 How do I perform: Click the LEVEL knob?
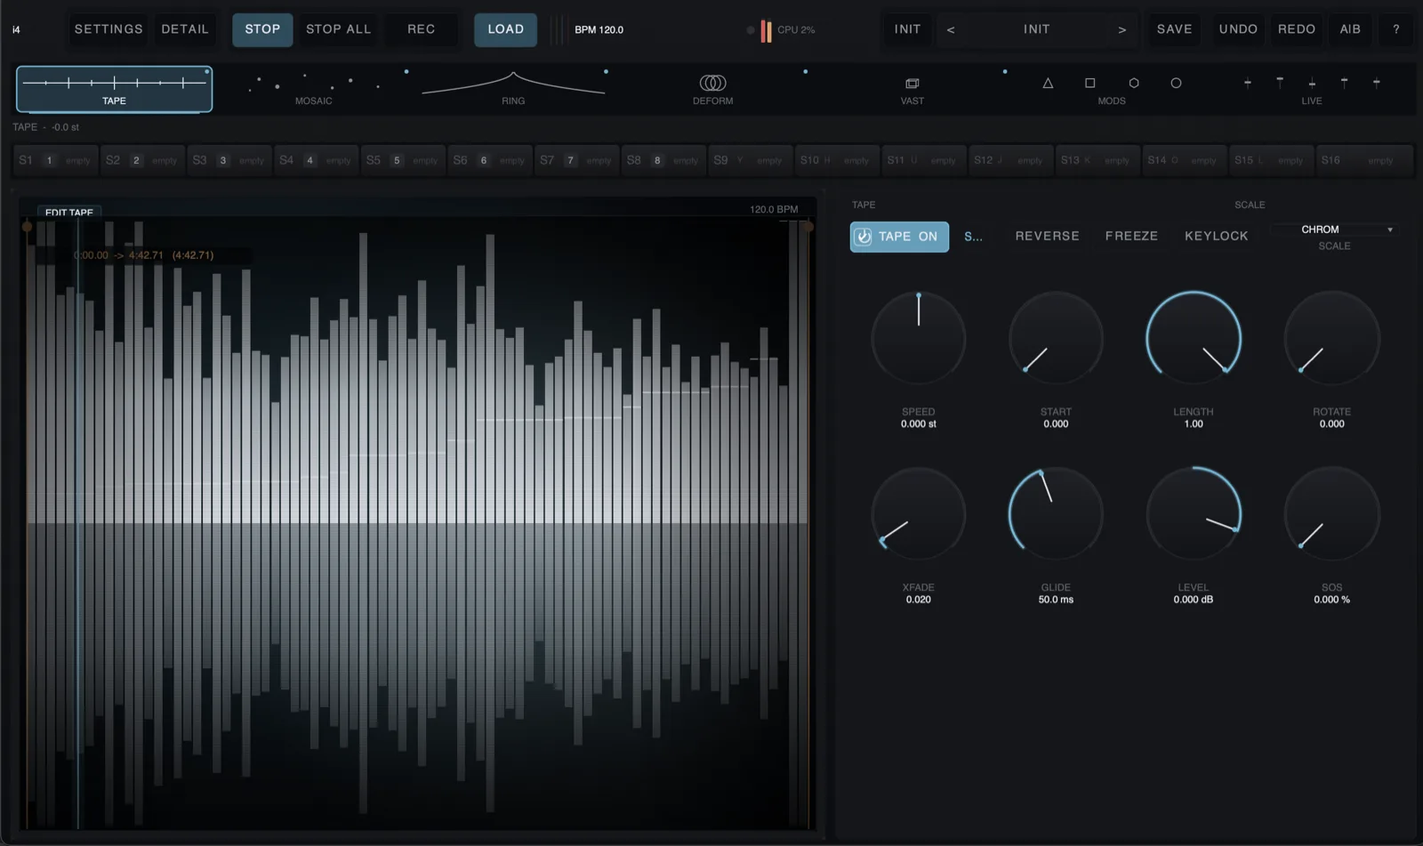pos(1194,514)
